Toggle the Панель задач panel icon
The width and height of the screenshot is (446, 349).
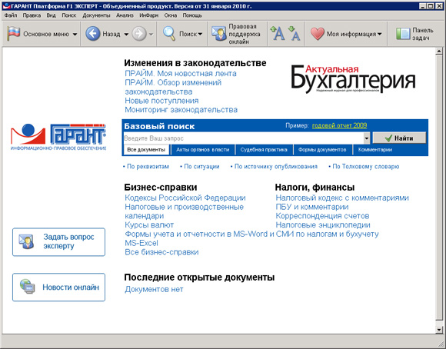(403, 34)
